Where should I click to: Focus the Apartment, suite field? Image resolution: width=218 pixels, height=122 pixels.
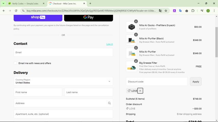pyautogui.click(x=63, y=114)
